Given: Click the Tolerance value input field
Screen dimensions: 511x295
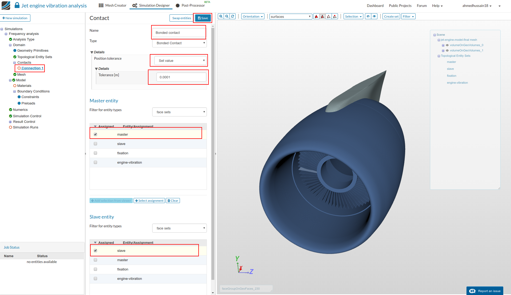Looking at the screenshot, I should tap(181, 77).
